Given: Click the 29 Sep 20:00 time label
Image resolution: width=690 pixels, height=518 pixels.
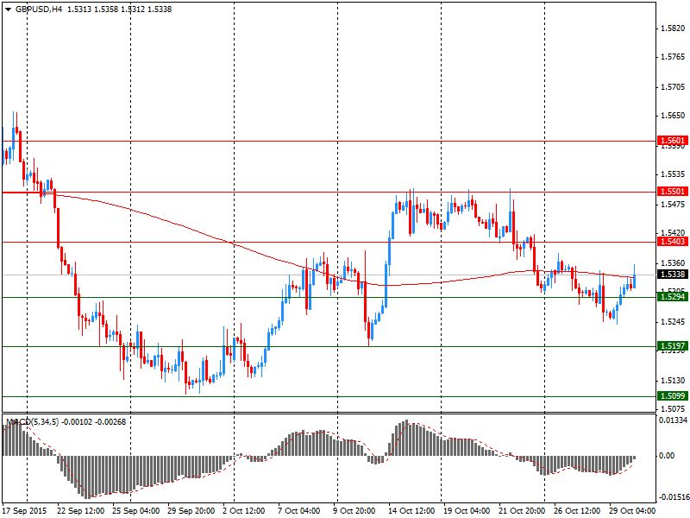Looking at the screenshot, I should [191, 511].
